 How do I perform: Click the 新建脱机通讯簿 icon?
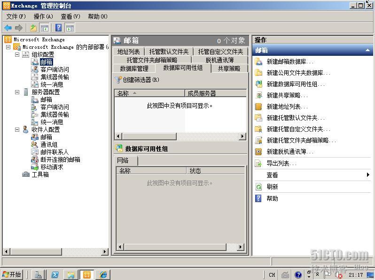tap(258, 151)
